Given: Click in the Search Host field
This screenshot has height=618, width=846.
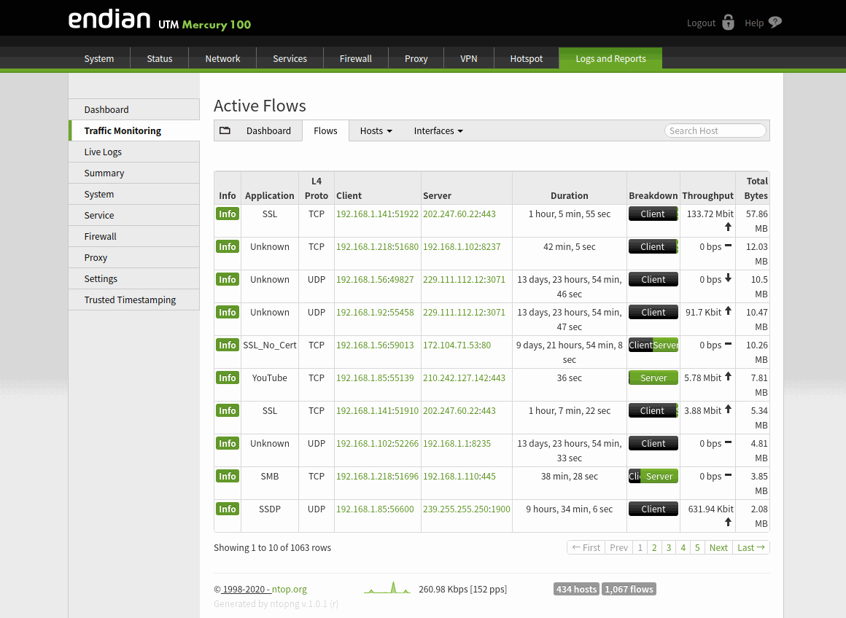Looking at the screenshot, I should pyautogui.click(x=715, y=131).
